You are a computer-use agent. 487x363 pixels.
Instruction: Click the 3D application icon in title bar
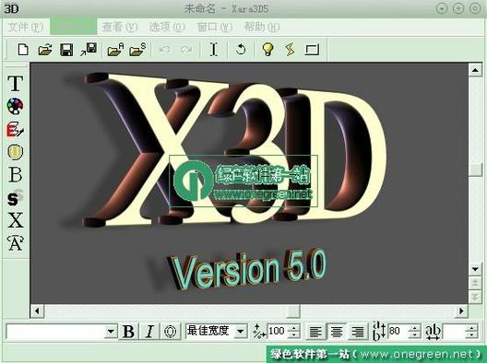[11, 9]
